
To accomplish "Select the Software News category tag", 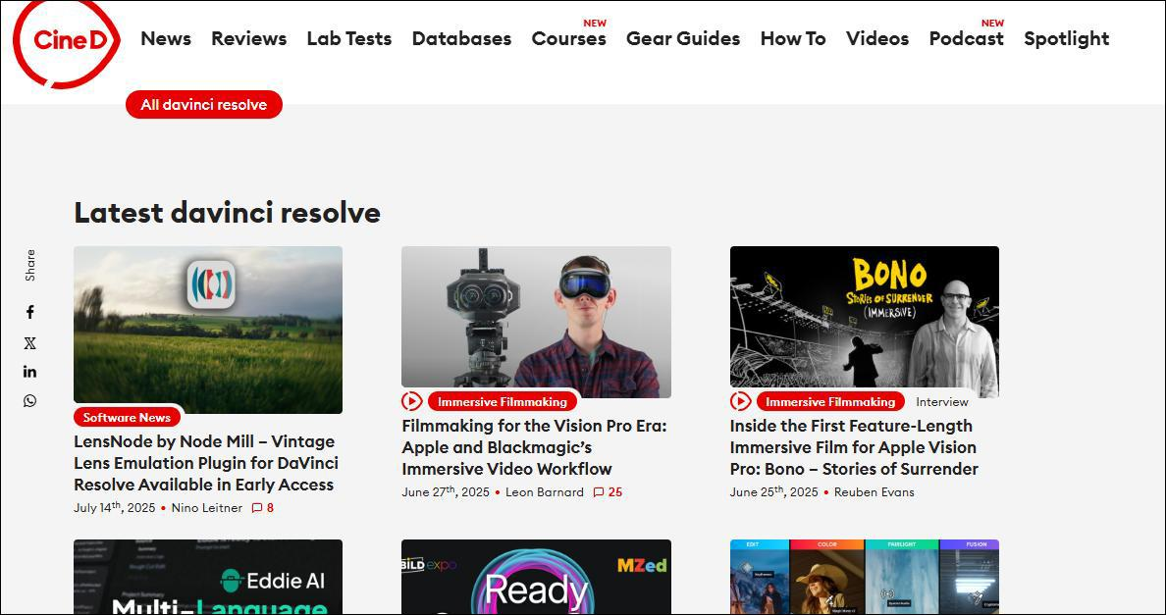I will 128,418.
